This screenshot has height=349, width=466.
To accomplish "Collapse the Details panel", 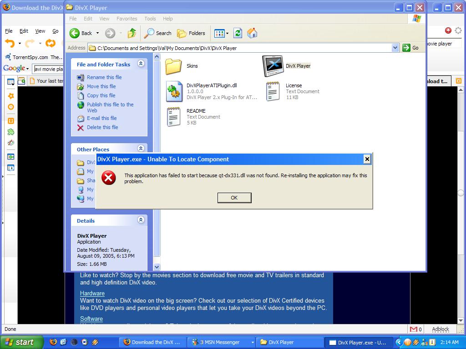I will (141, 220).
